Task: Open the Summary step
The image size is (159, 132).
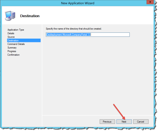Action: tap(12, 48)
